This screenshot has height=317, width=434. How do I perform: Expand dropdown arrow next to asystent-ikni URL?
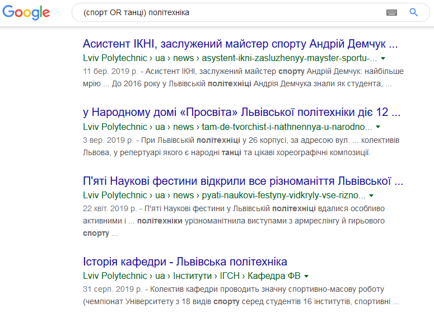coord(383,58)
